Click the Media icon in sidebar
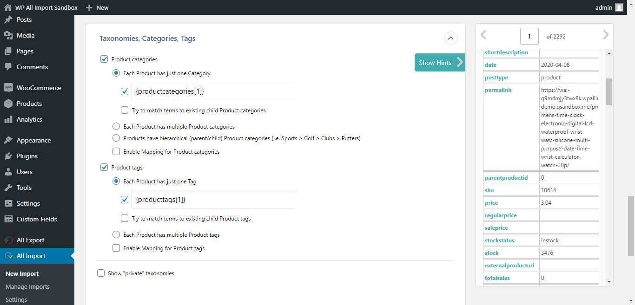Image resolution: width=635 pixels, height=305 pixels. click(x=8, y=35)
